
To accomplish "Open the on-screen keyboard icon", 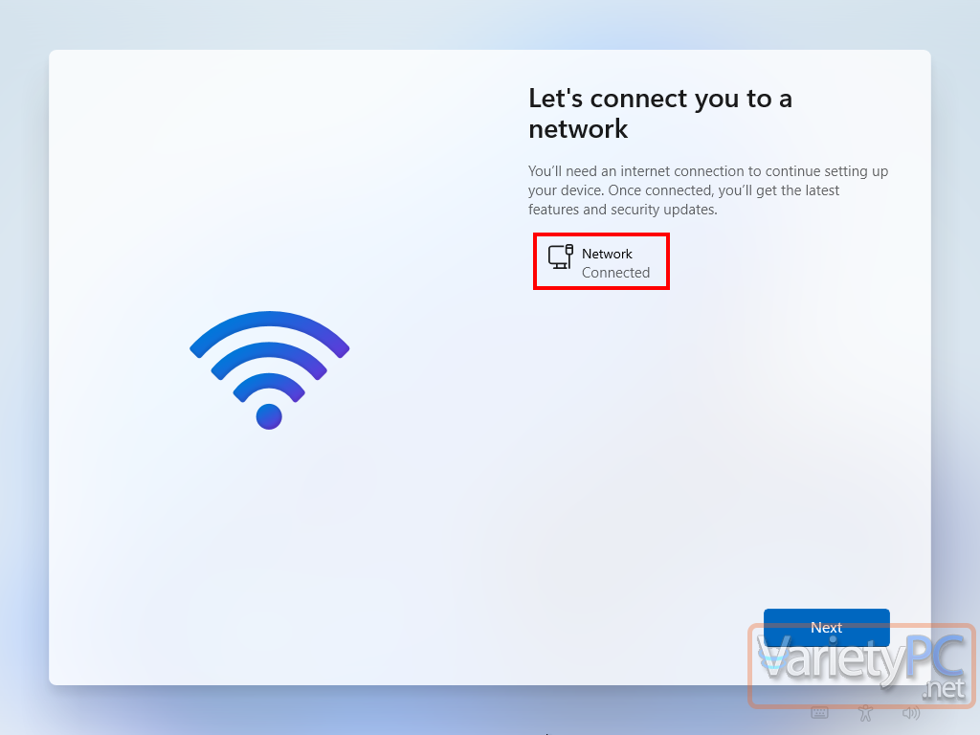I will click(819, 712).
